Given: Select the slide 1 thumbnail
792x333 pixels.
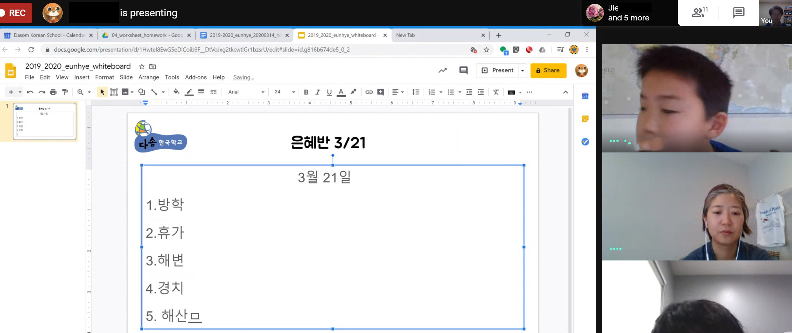Looking at the screenshot, I should click(x=44, y=121).
